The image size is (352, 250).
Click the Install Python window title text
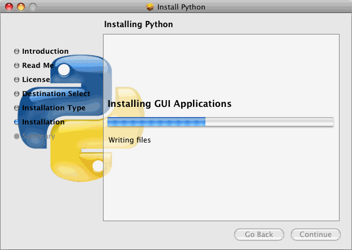(x=182, y=7)
